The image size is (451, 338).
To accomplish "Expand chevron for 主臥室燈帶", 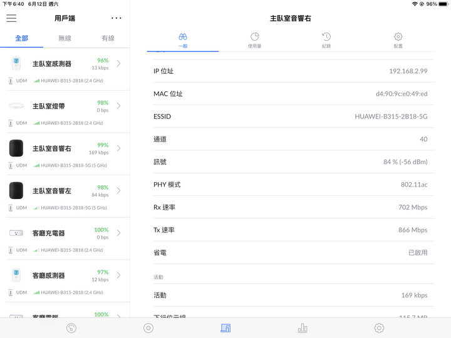I will 119,106.
